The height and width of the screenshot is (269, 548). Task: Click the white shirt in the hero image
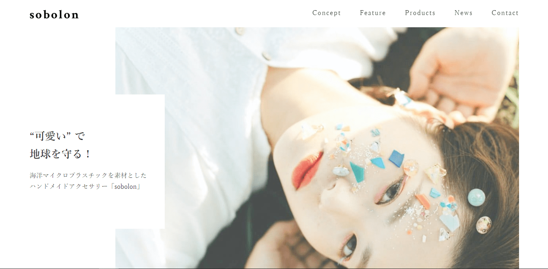(192, 122)
